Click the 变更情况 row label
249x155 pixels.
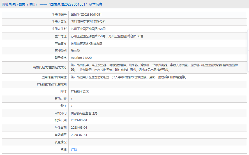click(60, 142)
